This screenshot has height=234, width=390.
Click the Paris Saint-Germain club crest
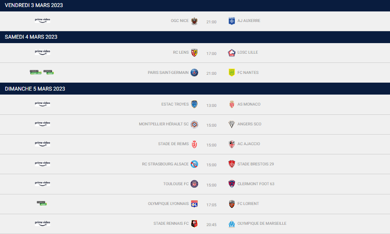click(x=194, y=73)
